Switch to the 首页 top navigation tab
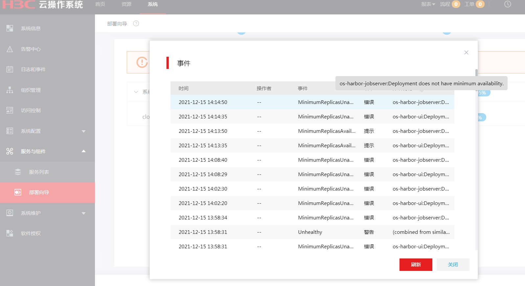The width and height of the screenshot is (525, 286). [100, 4]
